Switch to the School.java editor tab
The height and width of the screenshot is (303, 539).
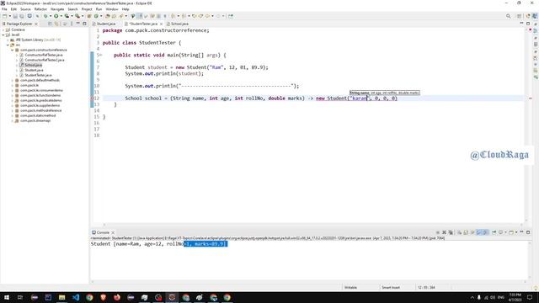click(x=178, y=24)
